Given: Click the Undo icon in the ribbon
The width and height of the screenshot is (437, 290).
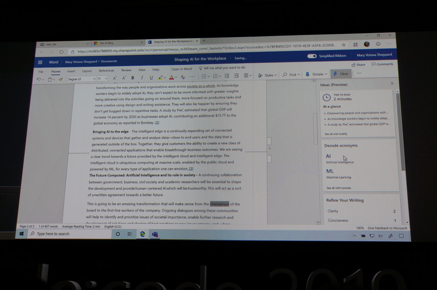Looking at the screenshot, I should point(38,80).
